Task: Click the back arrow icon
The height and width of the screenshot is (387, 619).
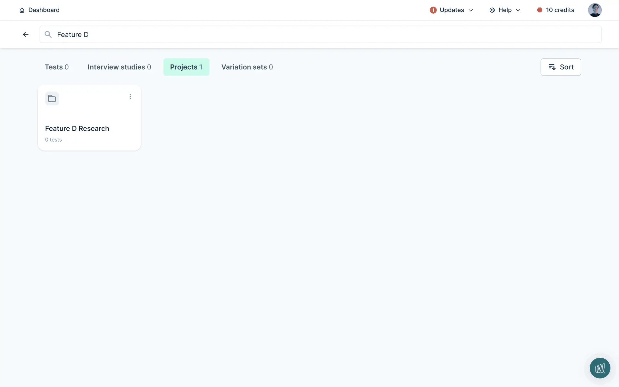Action: point(26,35)
